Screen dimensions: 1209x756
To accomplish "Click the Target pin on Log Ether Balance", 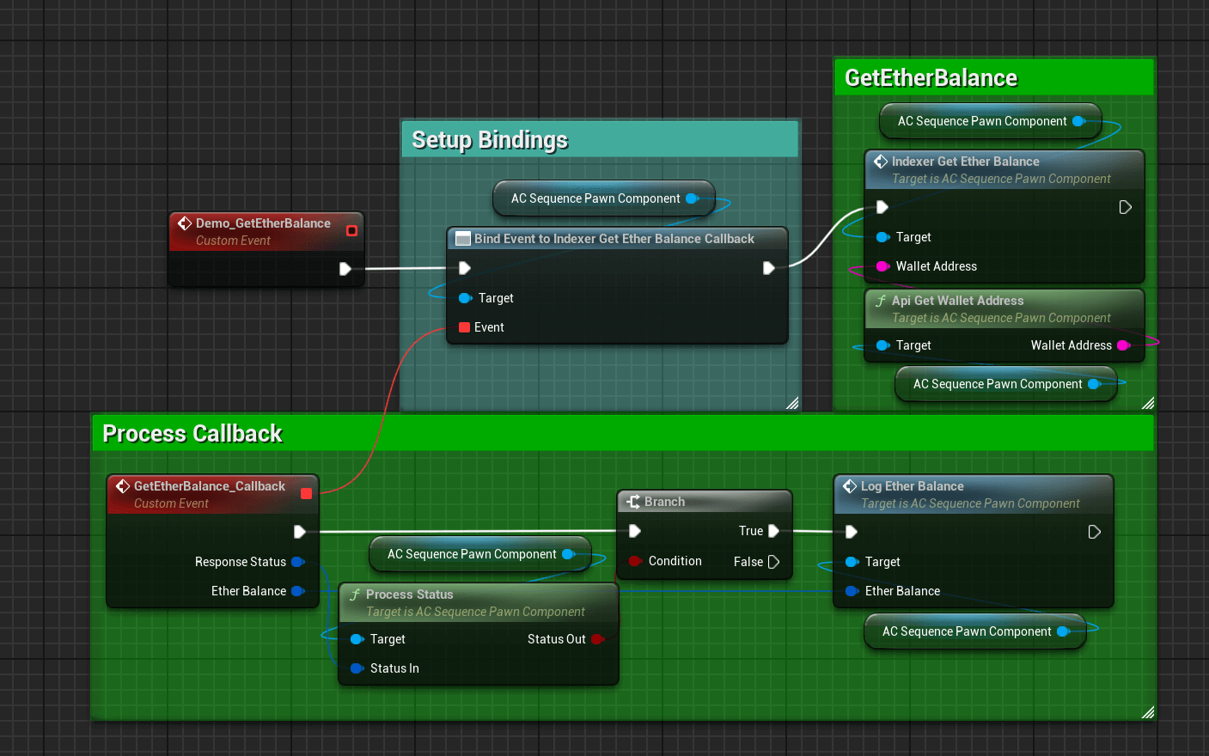I will pos(852,562).
